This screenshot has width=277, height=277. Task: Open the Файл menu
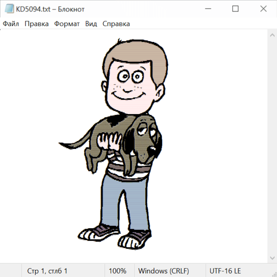pos(11,24)
